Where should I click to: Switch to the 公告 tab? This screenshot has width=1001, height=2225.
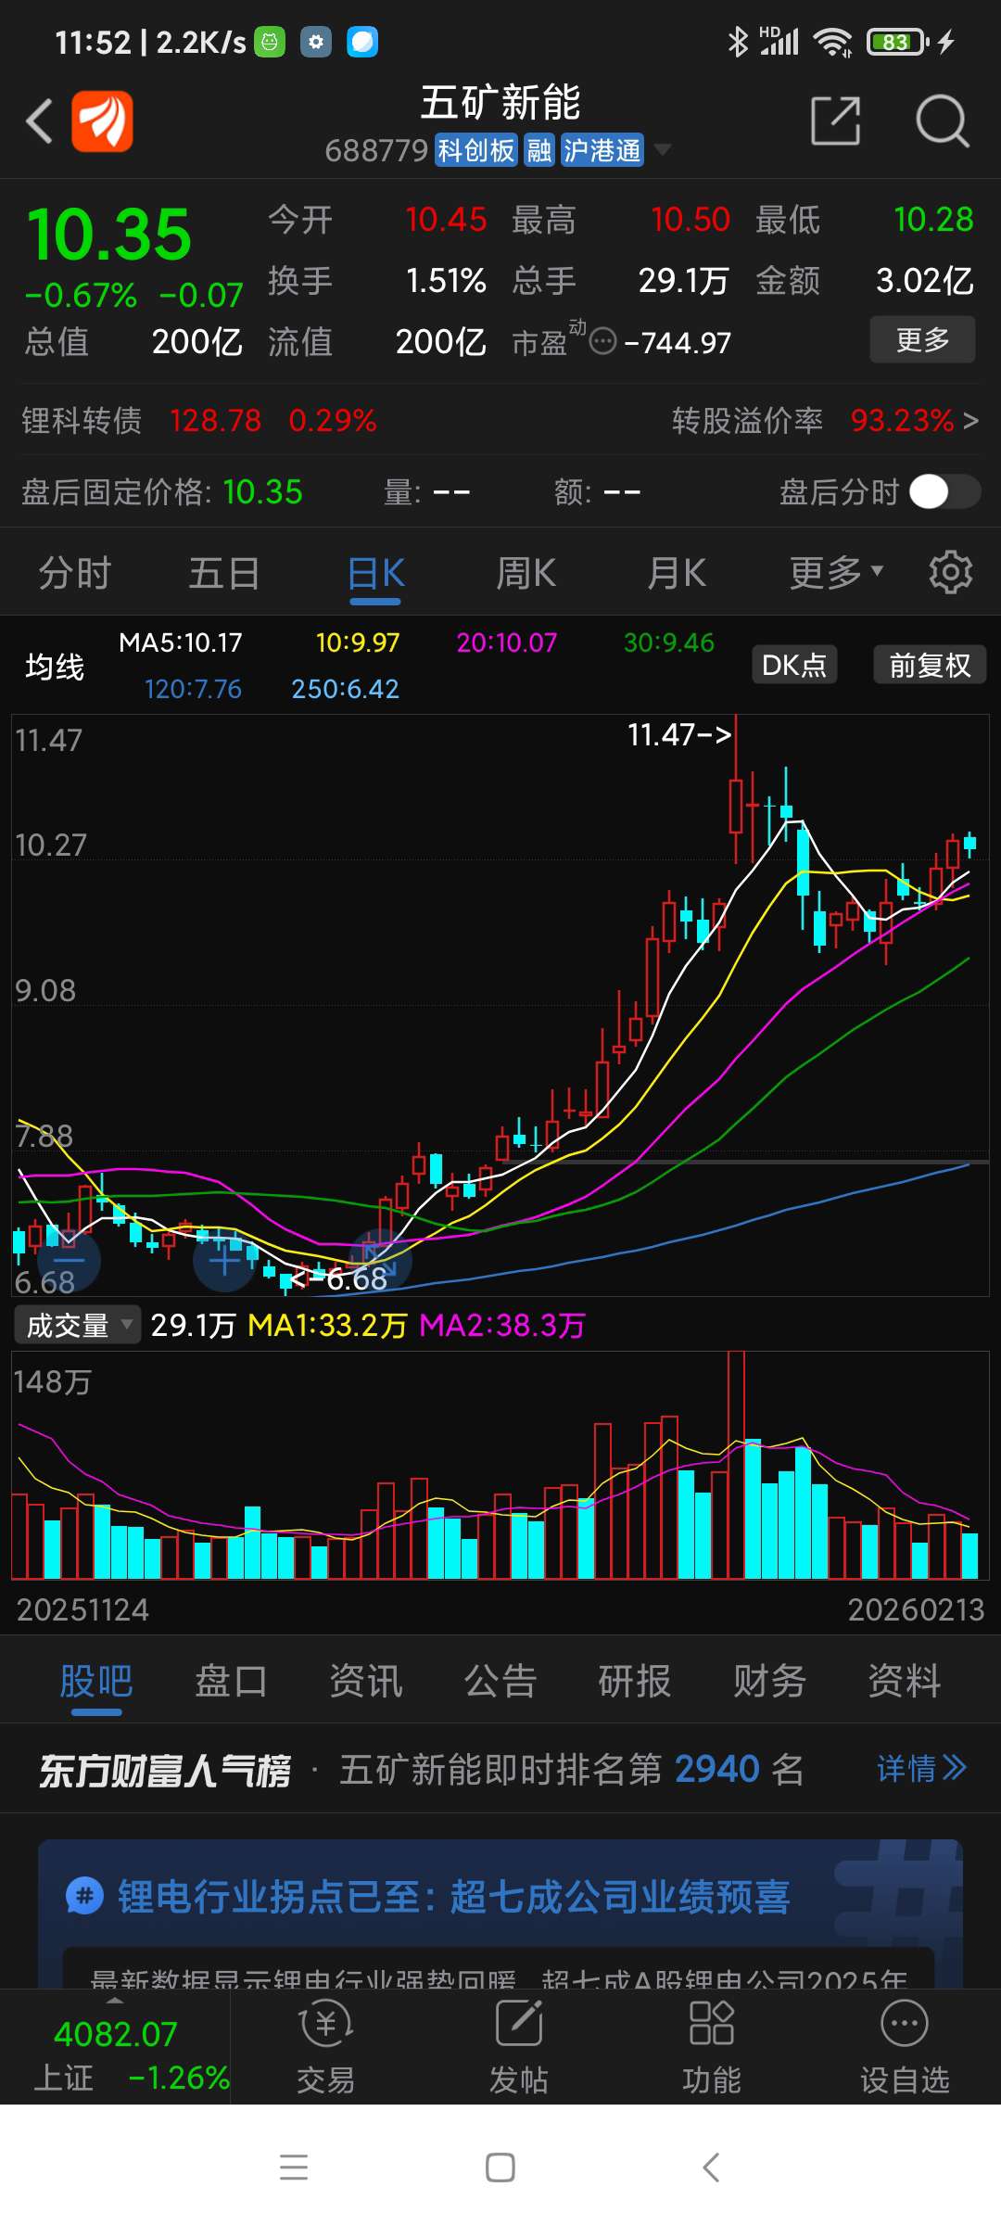click(500, 1681)
